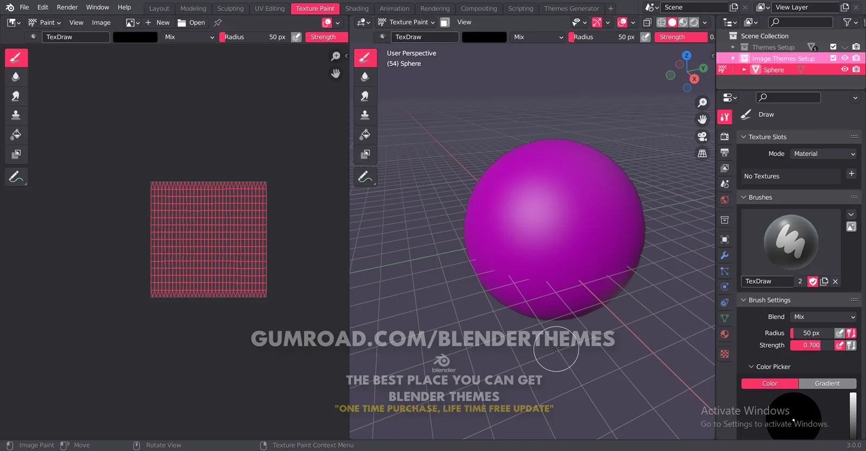The image size is (866, 451).
Task: Click the zoom magnifier in the 3D viewport
Action: coord(702,103)
